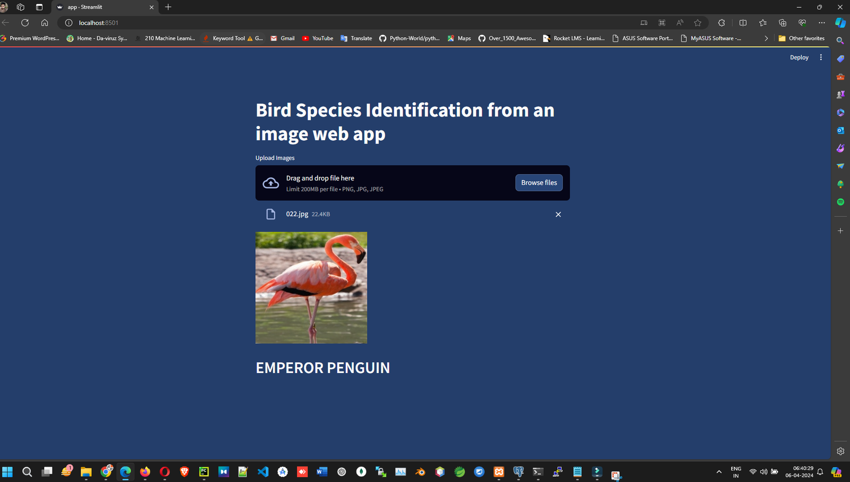Click the localhost address bar

tap(319, 23)
